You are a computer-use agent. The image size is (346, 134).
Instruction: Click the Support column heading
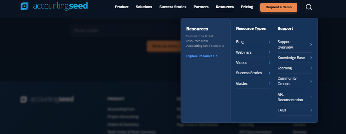[x=285, y=29]
